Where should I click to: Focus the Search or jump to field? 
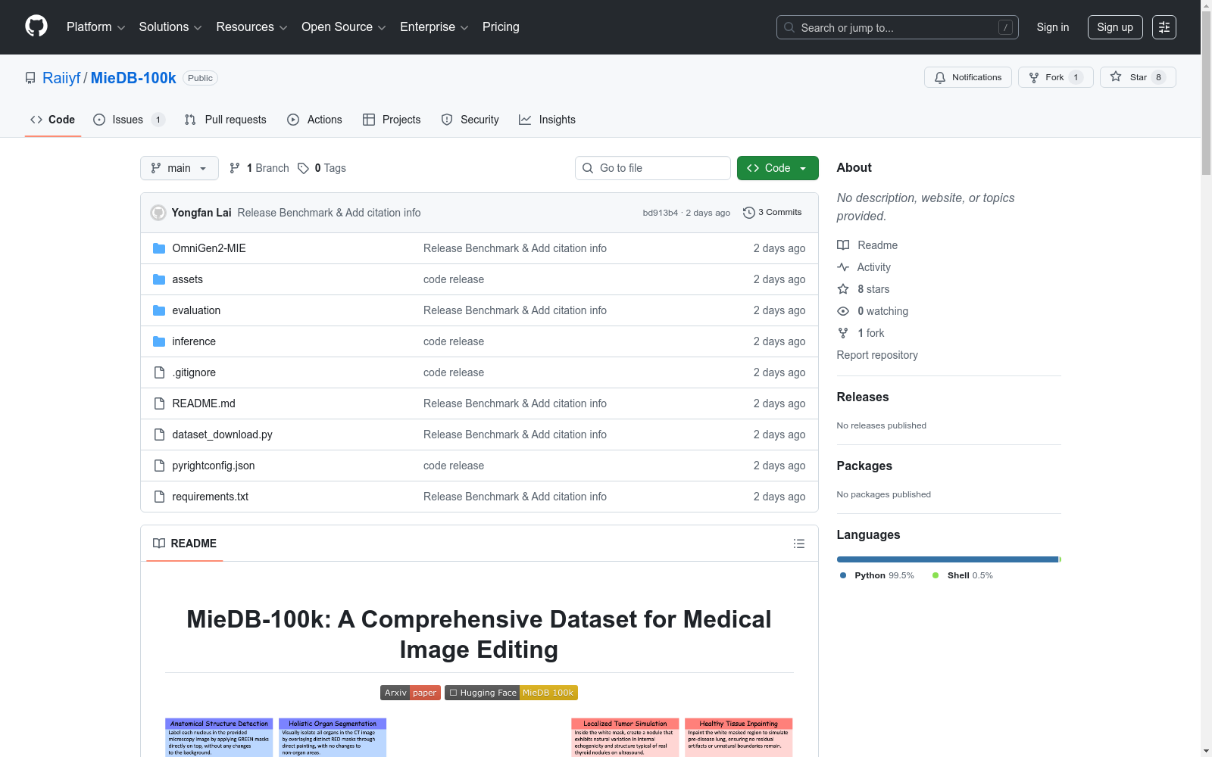click(898, 27)
